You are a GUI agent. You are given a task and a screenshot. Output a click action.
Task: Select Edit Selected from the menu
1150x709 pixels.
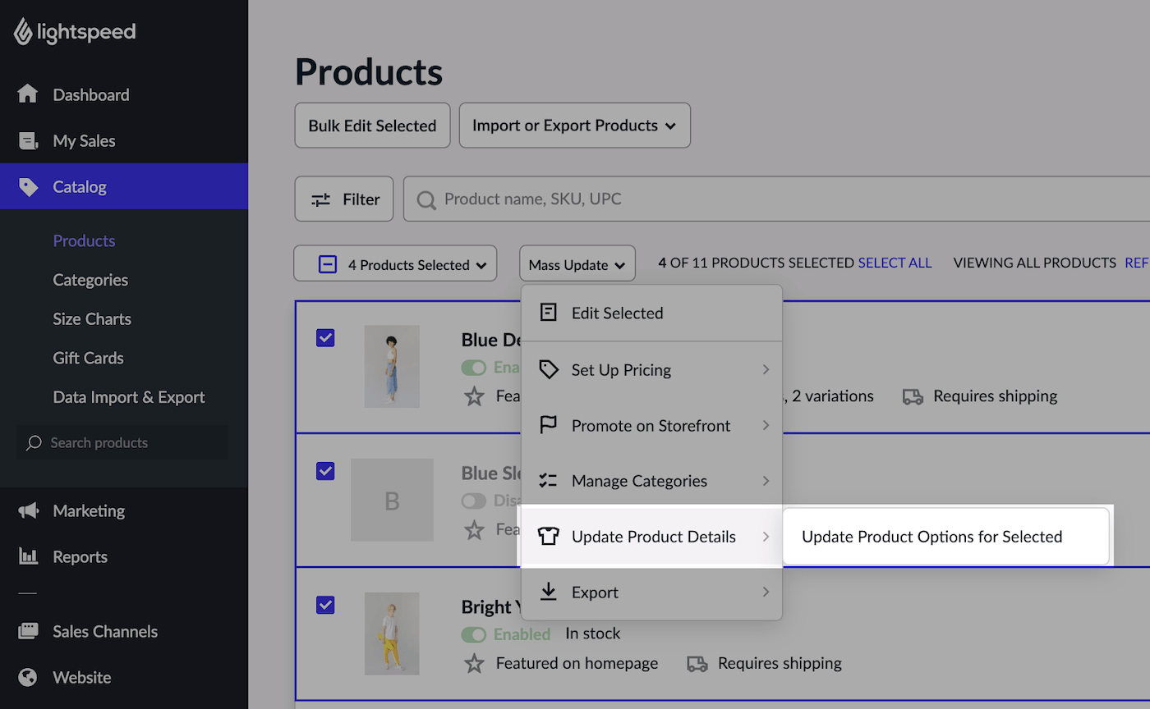[617, 313]
